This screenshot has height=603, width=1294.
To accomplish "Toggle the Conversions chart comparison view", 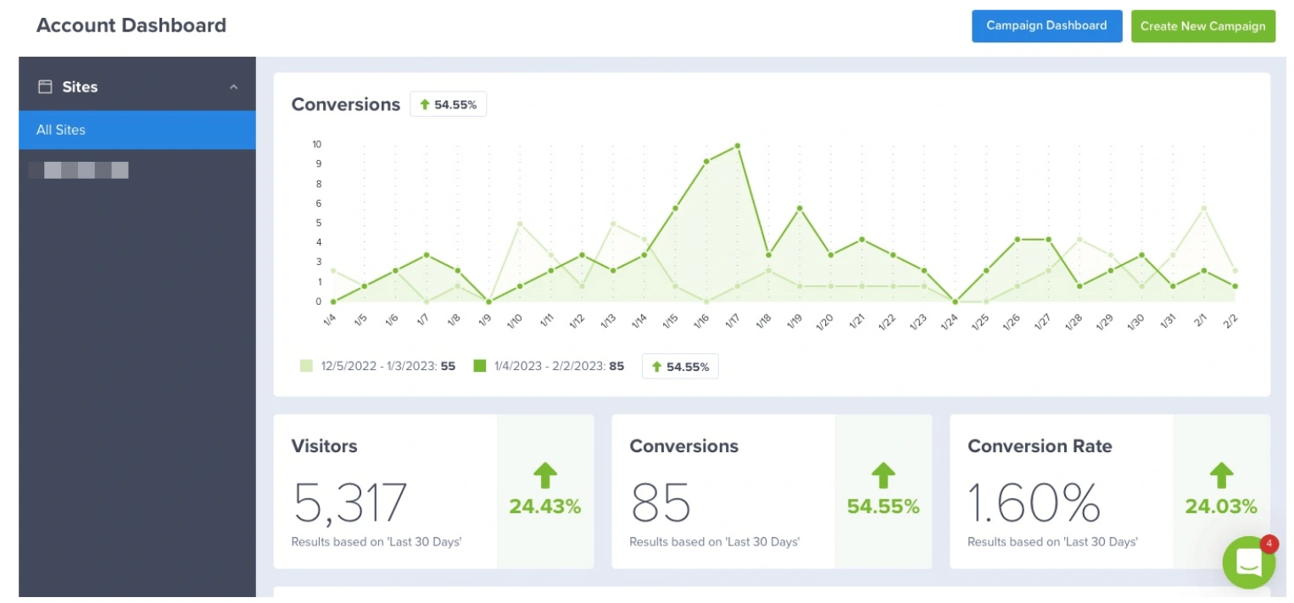I will click(680, 366).
